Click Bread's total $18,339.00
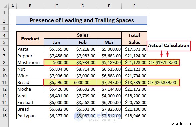The image size is (196, 127). pos(134,82)
